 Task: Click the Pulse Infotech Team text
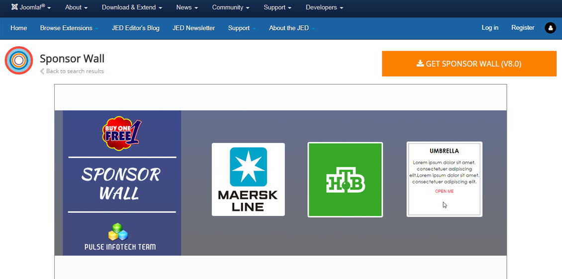pos(120,247)
